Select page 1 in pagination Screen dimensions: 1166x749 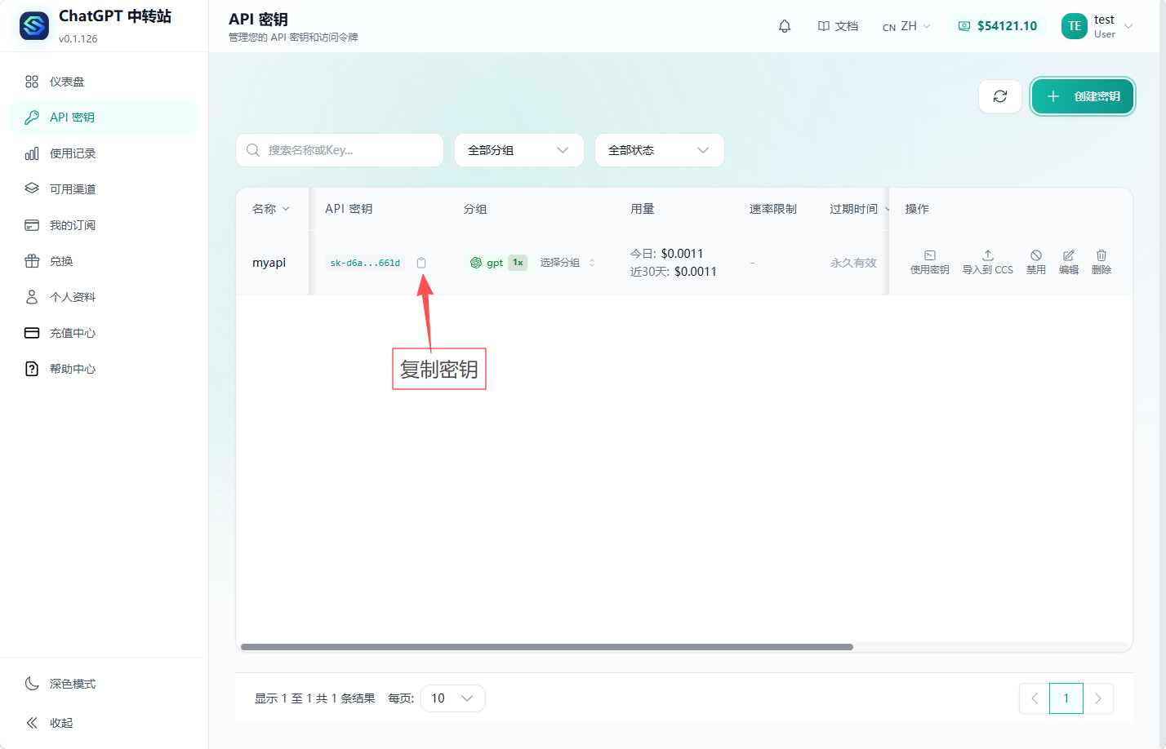(1066, 698)
